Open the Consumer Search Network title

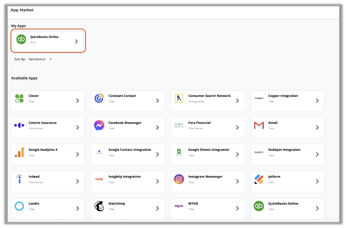tap(209, 96)
